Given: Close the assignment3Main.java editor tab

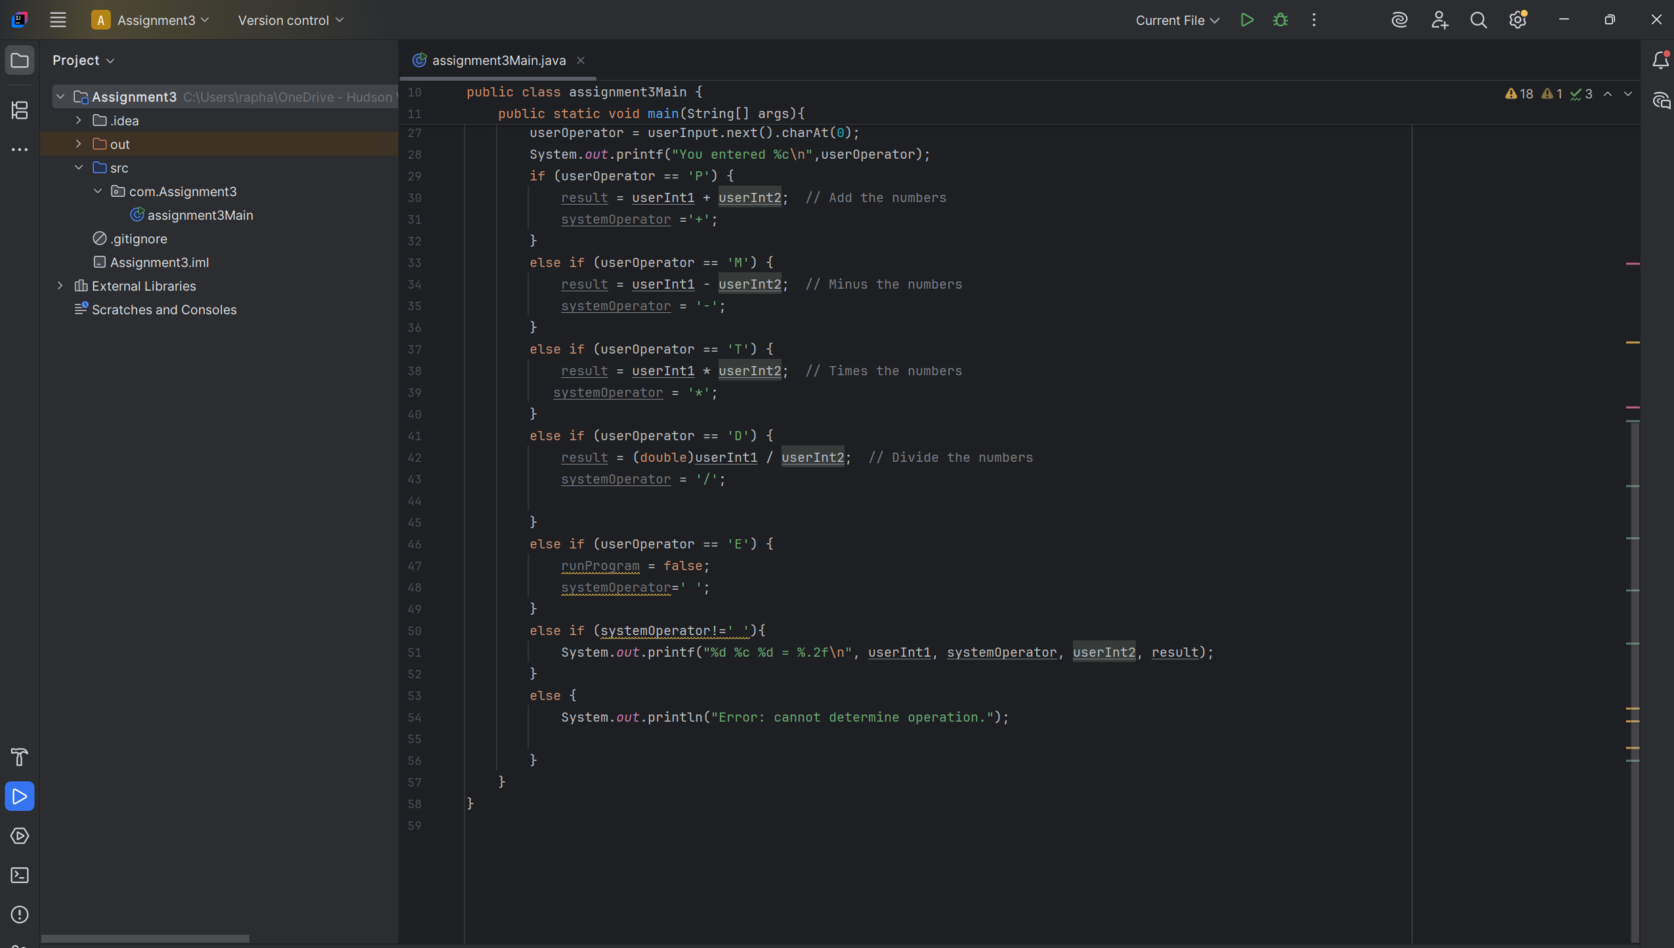Looking at the screenshot, I should coord(581,60).
